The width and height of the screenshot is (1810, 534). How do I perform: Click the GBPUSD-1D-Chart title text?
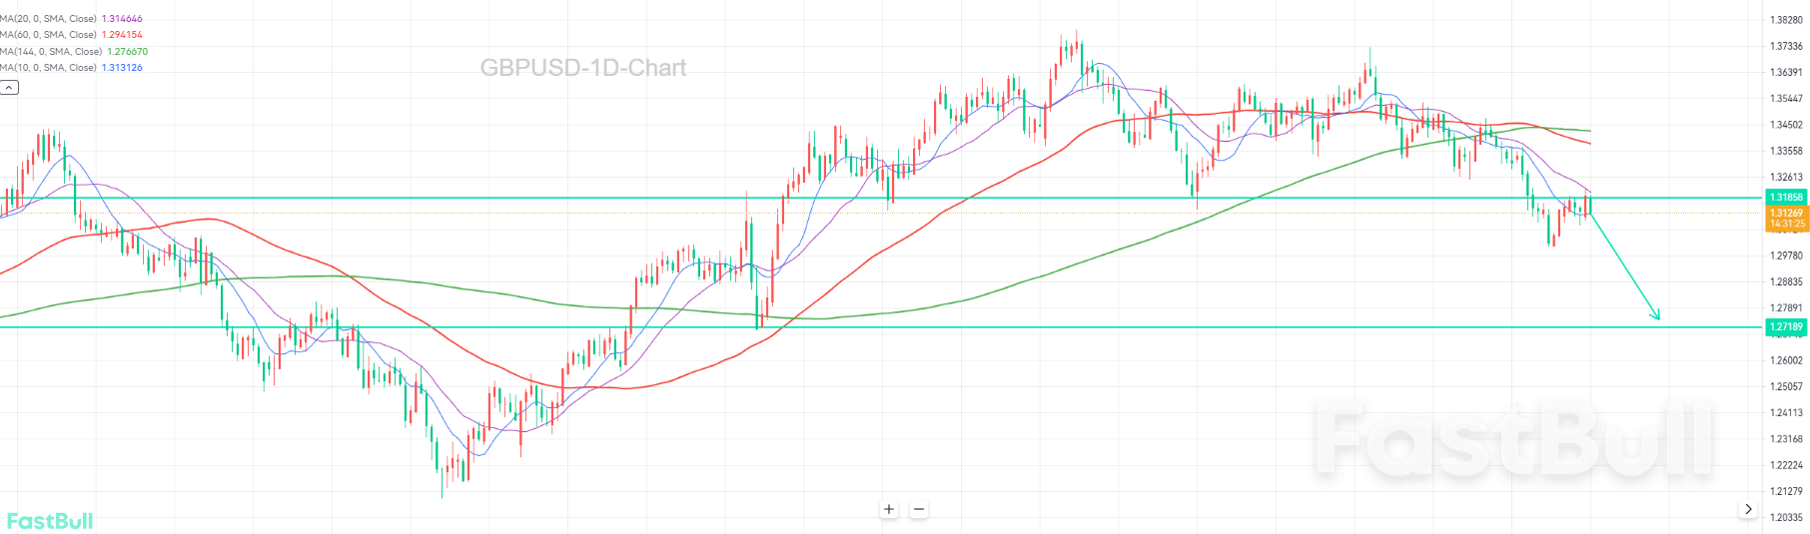583,68
